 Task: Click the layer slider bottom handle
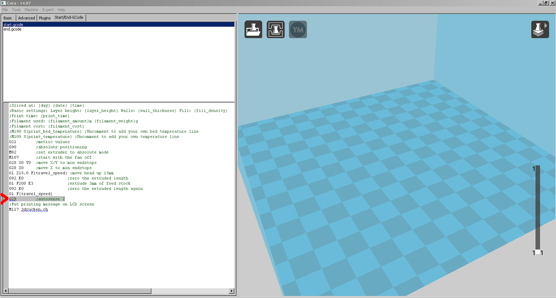(538, 253)
